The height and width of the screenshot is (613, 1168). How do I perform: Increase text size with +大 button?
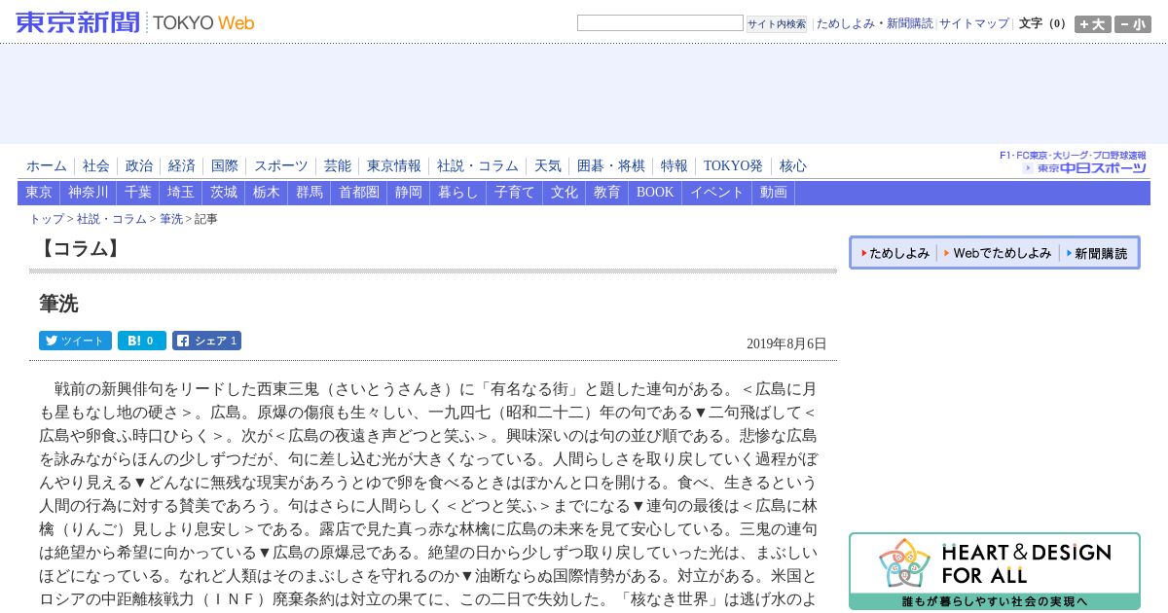(x=1092, y=24)
